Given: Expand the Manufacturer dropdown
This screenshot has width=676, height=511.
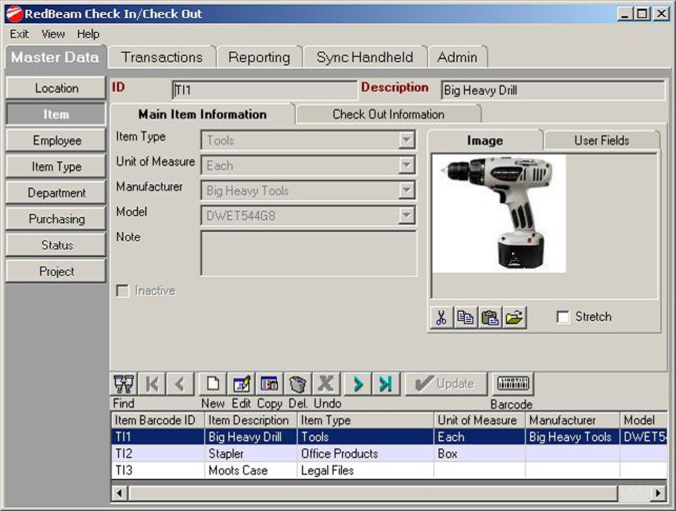Looking at the screenshot, I should (406, 190).
